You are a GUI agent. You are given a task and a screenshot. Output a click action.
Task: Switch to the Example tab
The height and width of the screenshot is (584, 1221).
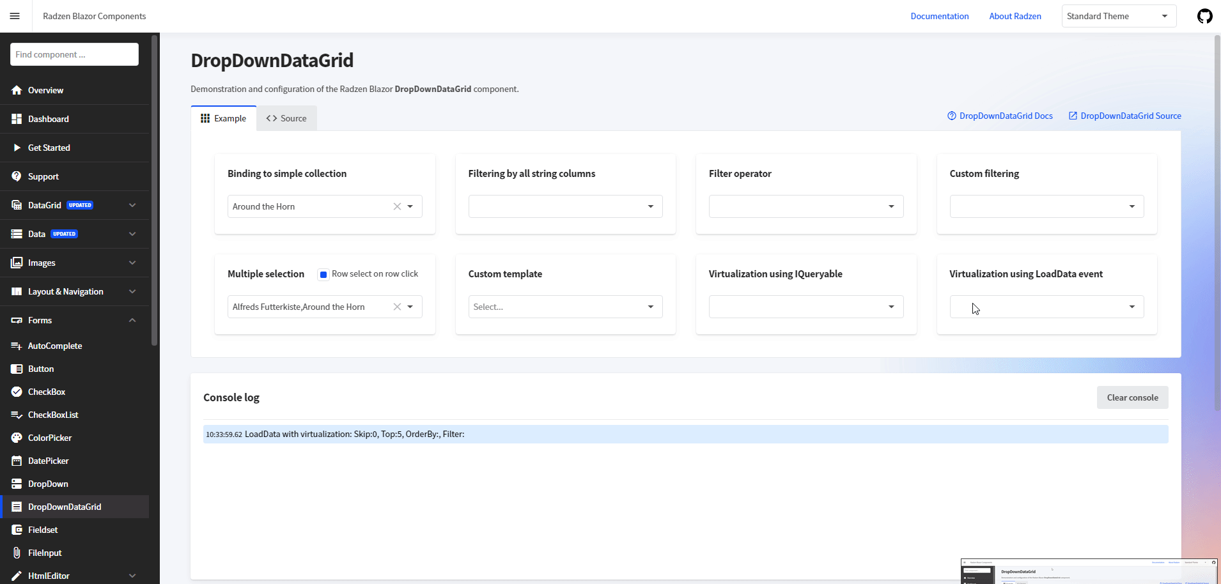[224, 118]
